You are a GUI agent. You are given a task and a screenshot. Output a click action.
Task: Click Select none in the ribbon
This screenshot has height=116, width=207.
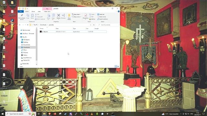[x=102, y=17]
